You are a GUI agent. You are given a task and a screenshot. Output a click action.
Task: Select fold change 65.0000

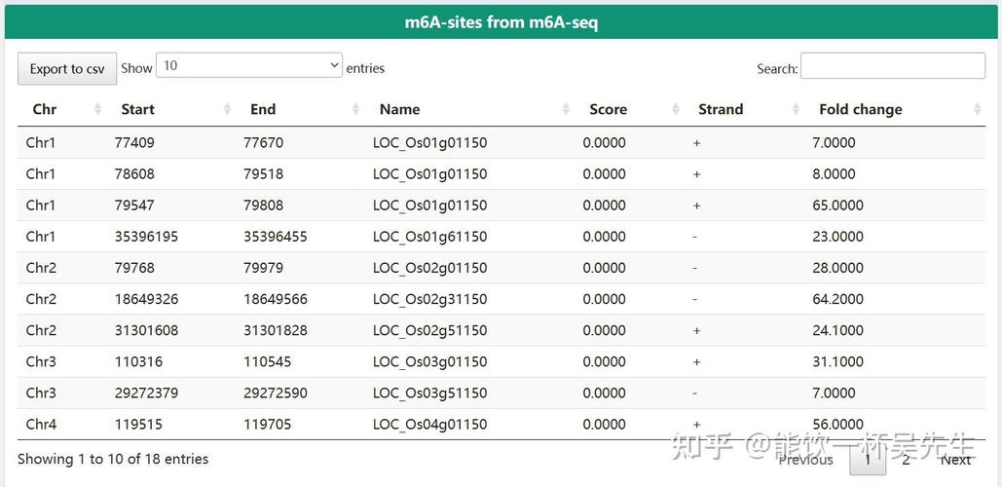(x=837, y=206)
